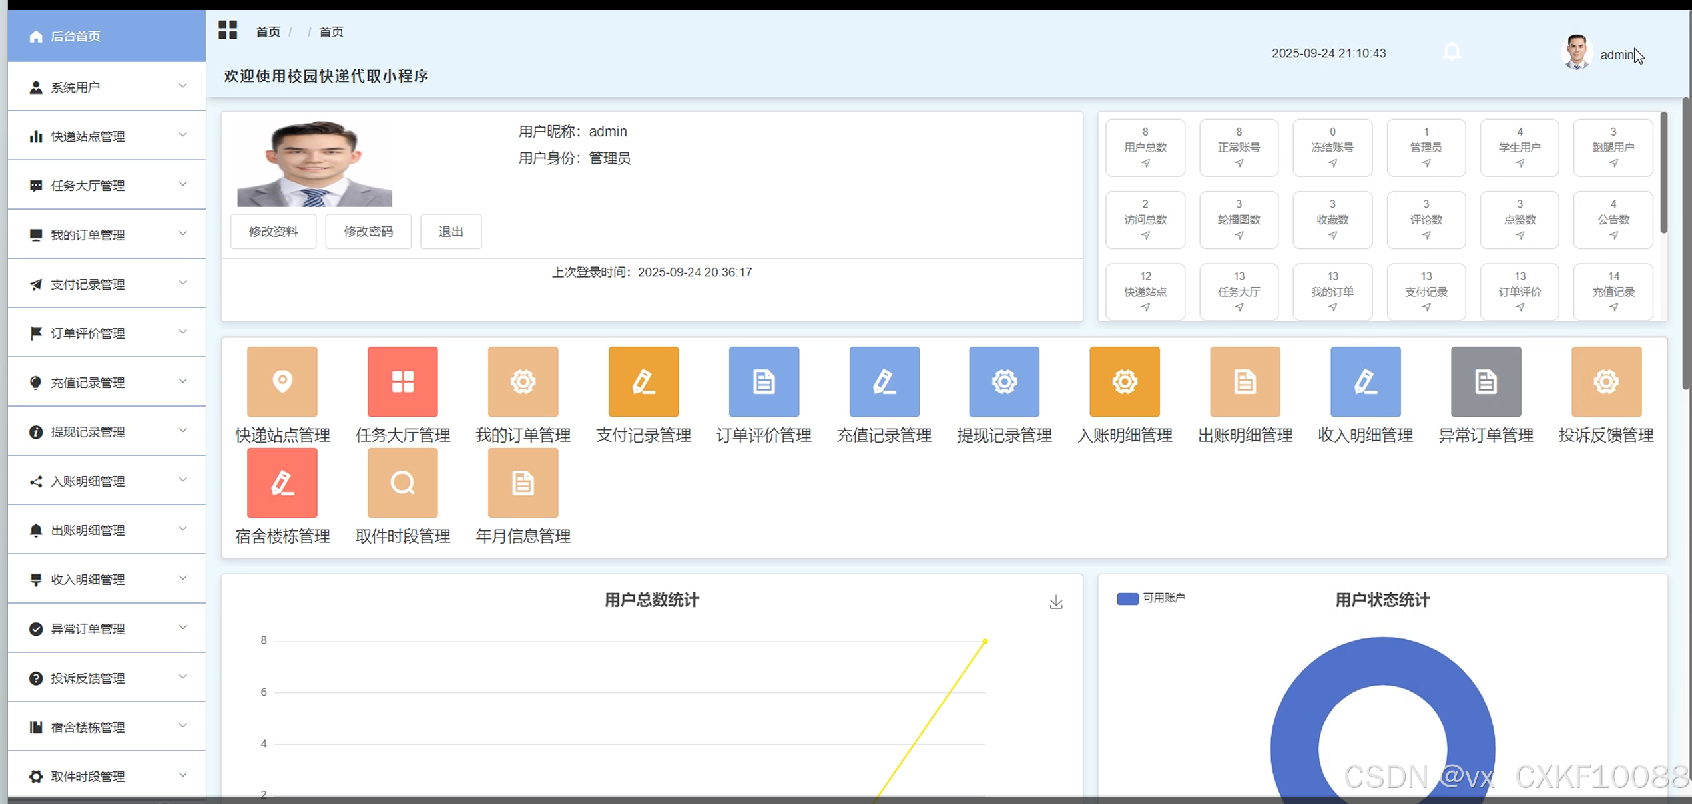This screenshot has height=804, width=1692.
Task: Select 投诉反馈管理 in the sidebar
Action: point(107,678)
